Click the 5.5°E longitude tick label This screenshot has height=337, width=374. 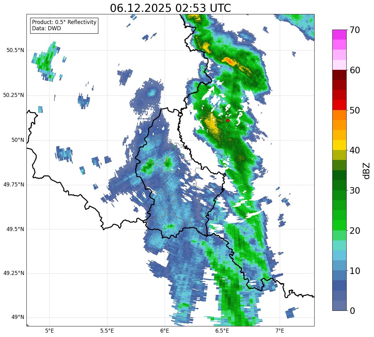point(107,330)
